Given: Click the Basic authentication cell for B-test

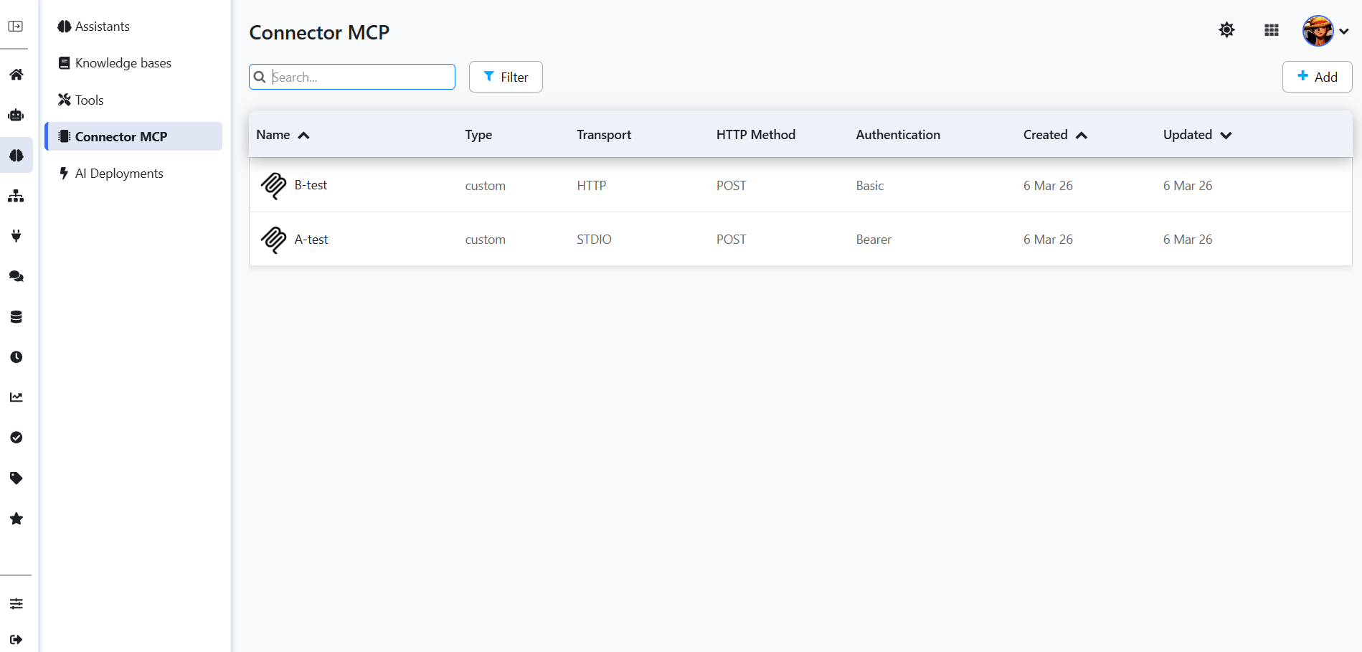Looking at the screenshot, I should point(870,186).
